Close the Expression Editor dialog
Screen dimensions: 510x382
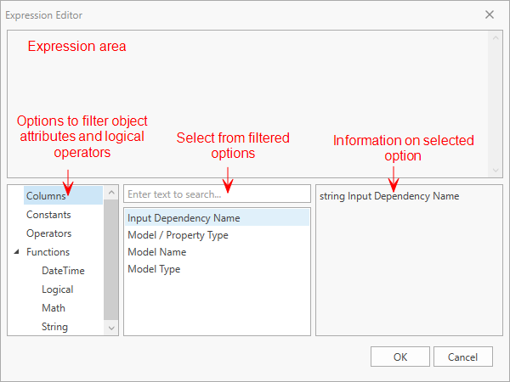490,15
